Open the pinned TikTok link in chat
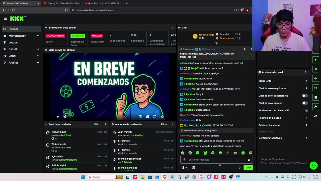The width and height of the screenshot is (321, 181). coord(200,54)
